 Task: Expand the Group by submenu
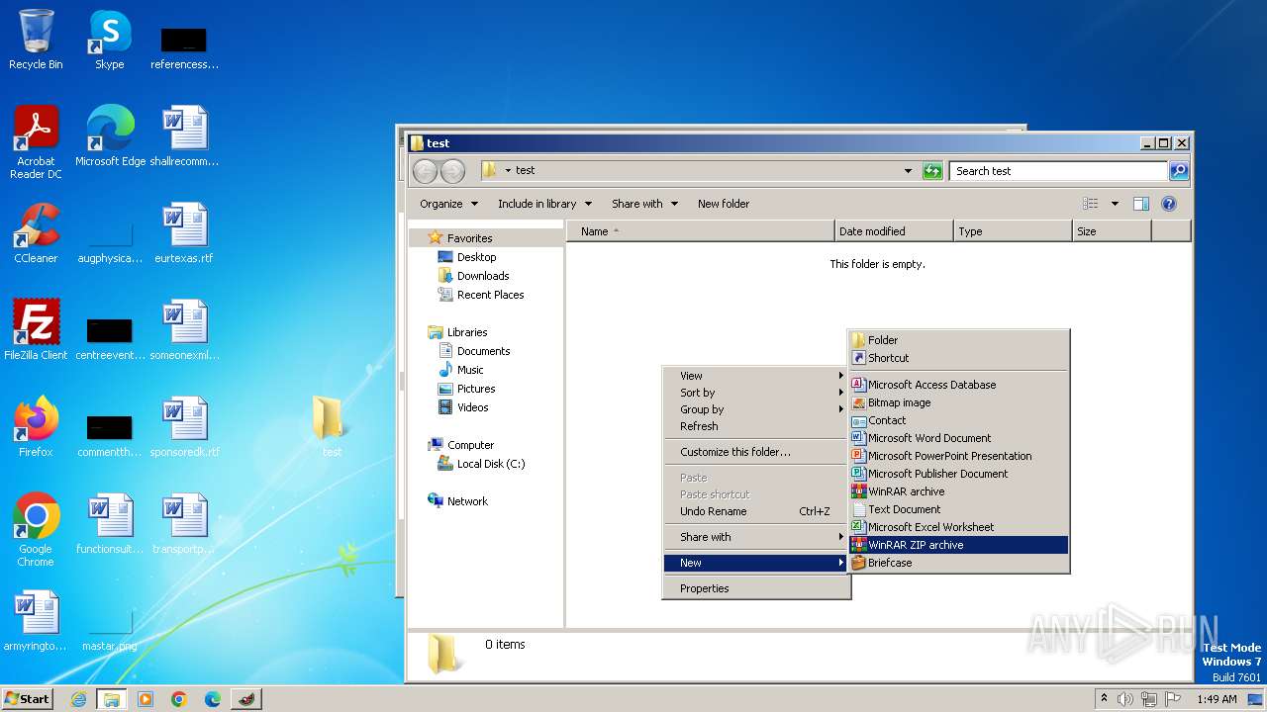[x=756, y=409]
